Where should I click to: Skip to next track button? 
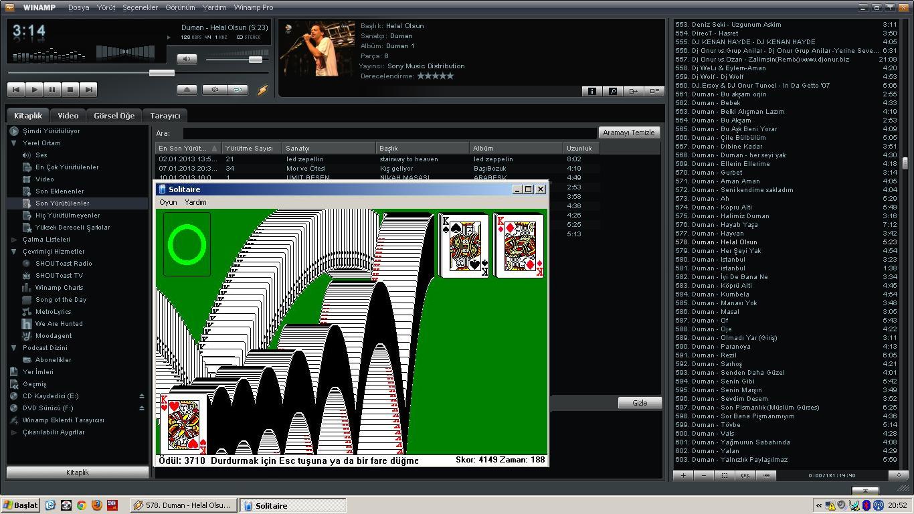(88, 89)
